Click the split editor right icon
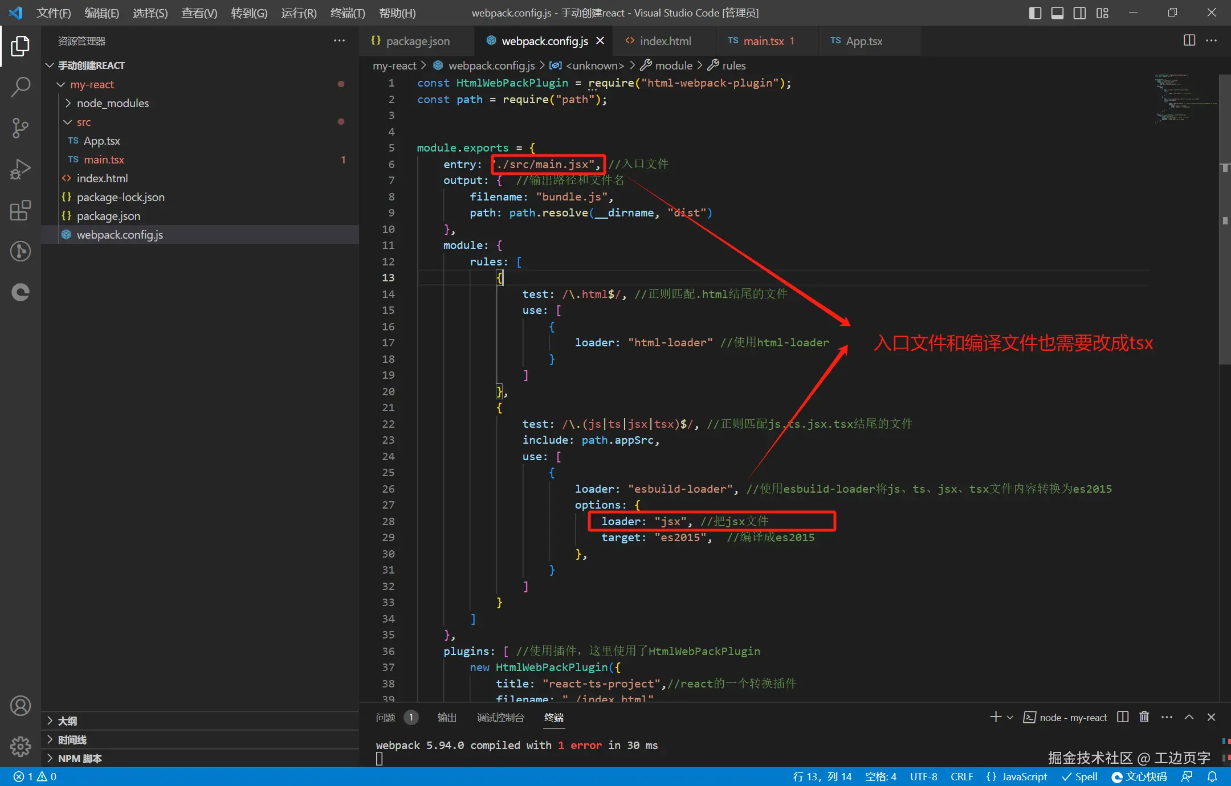 1189,40
